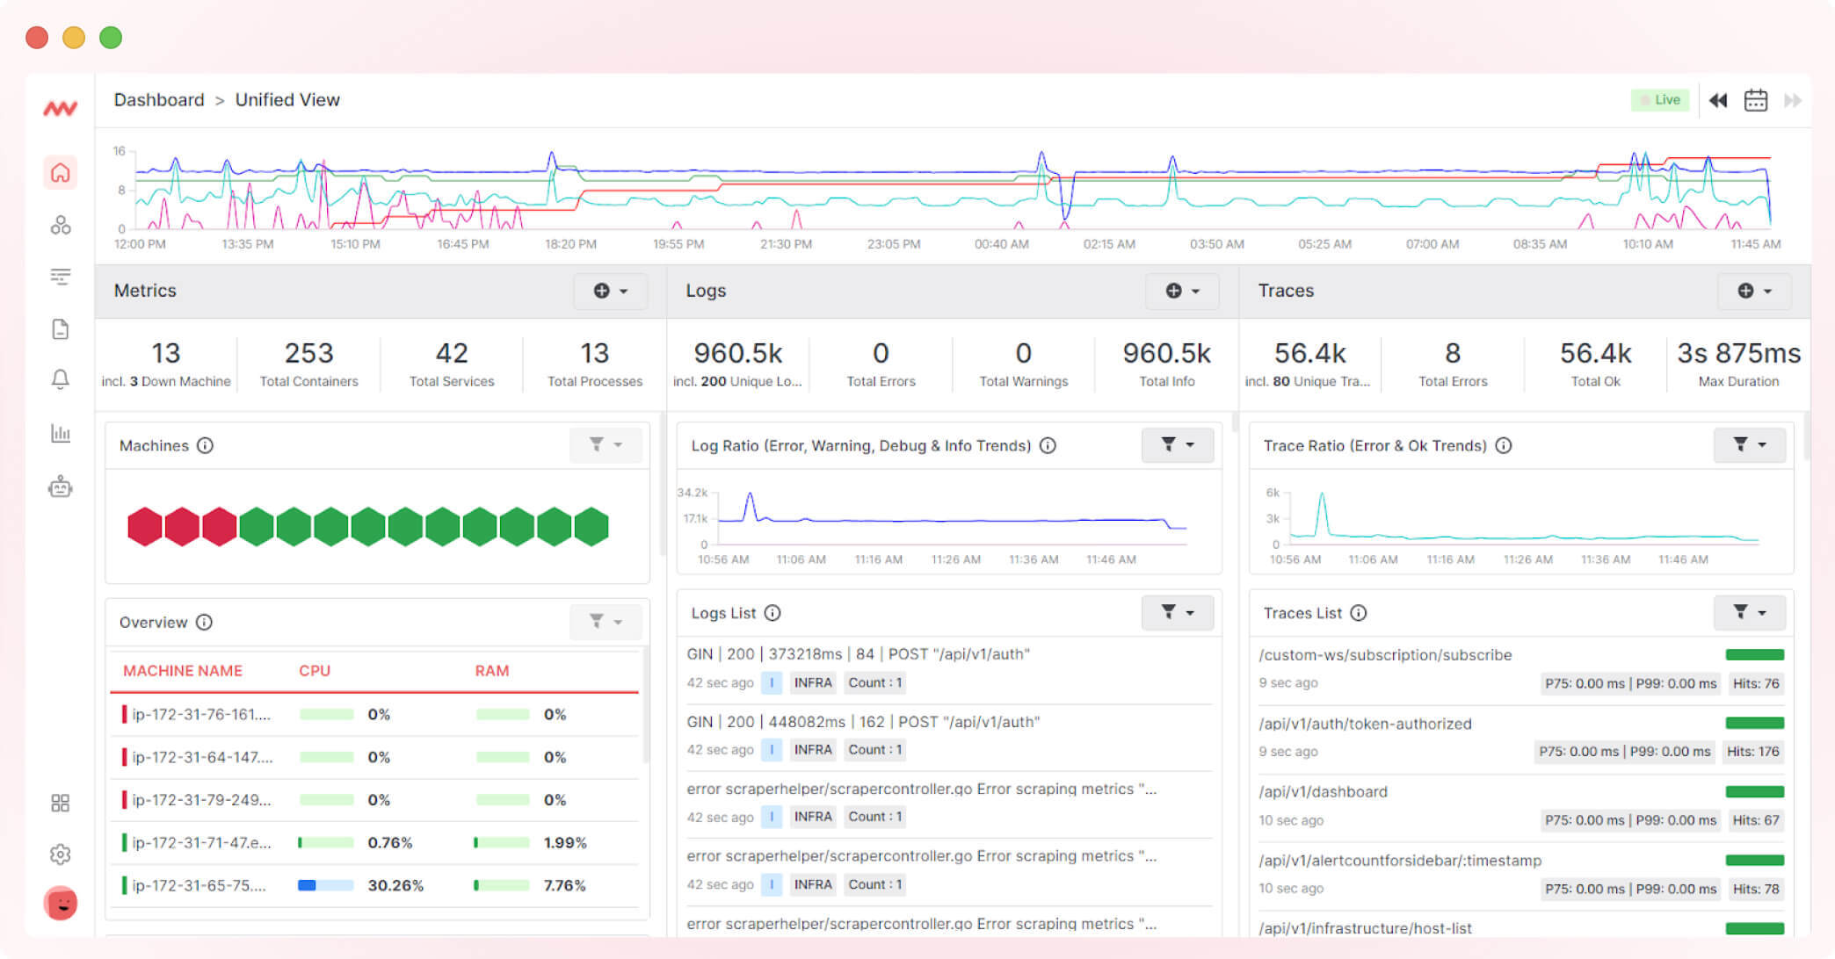Go to Dashboard in the breadcrumb
This screenshot has height=959, width=1835.
(159, 99)
